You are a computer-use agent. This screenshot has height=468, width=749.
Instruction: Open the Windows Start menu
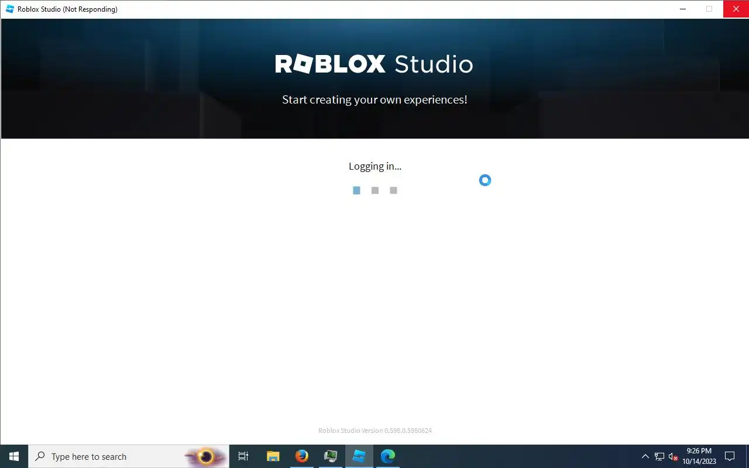(14, 456)
